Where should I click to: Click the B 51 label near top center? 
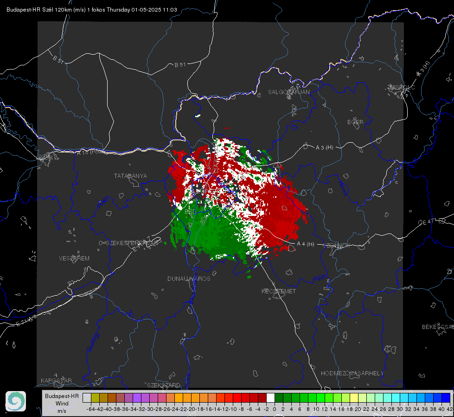(180, 65)
